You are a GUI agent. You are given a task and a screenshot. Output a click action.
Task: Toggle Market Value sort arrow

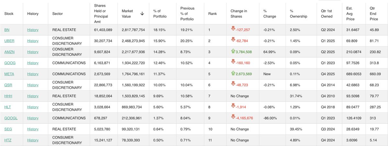(142, 14)
